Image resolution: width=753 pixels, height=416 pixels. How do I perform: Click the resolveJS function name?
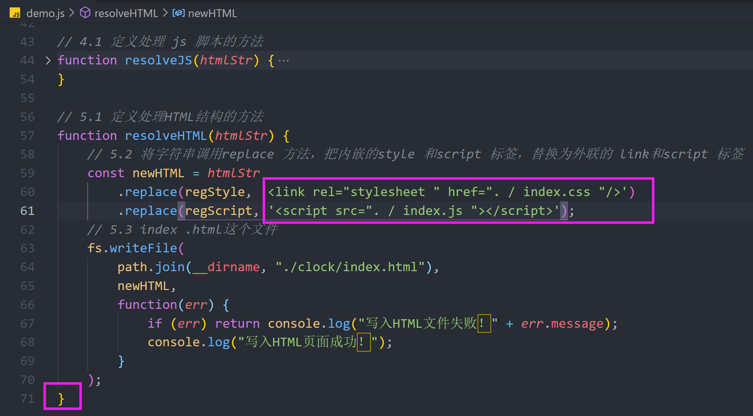(158, 60)
